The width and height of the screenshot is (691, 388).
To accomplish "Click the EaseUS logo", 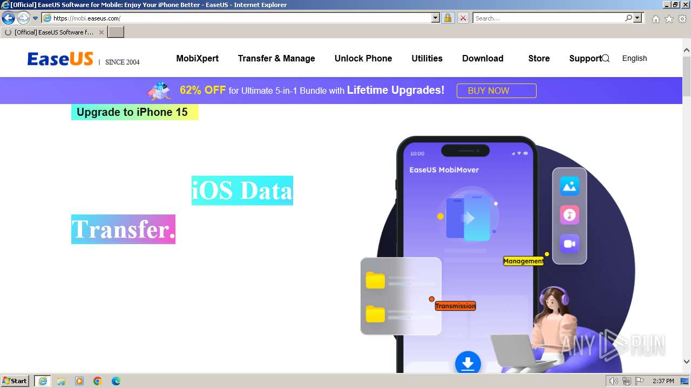I will 60,59.
